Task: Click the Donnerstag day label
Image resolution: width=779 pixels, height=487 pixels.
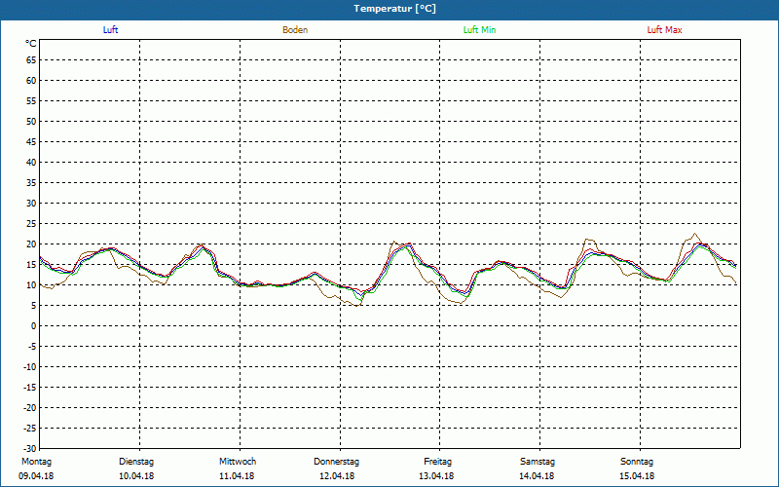Action: pos(336,462)
